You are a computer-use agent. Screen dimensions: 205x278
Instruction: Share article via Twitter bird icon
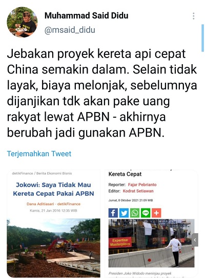pos(124,213)
